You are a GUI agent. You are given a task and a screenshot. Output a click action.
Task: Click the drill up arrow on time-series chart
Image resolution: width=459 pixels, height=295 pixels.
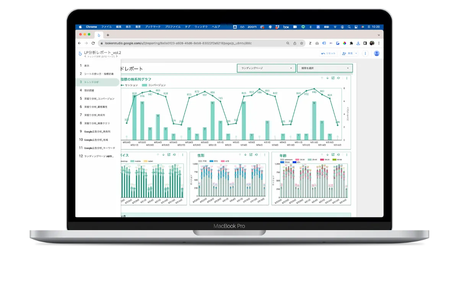click(322, 78)
